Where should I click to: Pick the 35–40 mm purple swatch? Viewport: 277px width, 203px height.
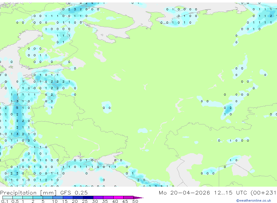(x=108, y=197)
